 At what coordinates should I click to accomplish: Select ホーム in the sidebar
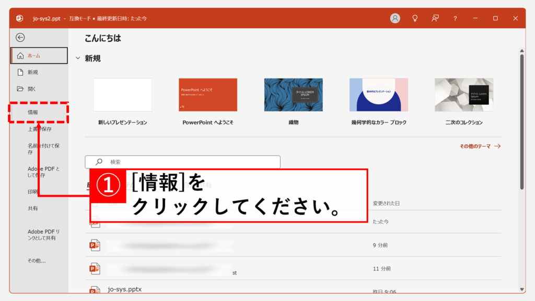(x=39, y=55)
